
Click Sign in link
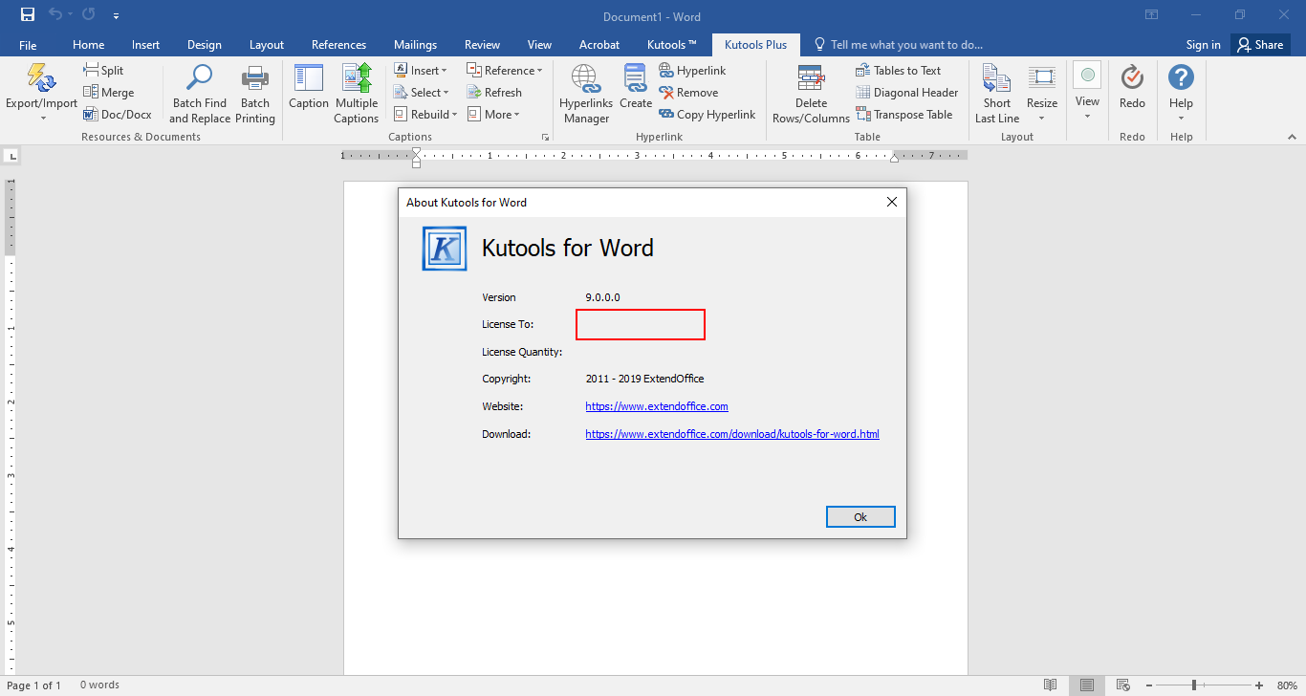point(1203,45)
